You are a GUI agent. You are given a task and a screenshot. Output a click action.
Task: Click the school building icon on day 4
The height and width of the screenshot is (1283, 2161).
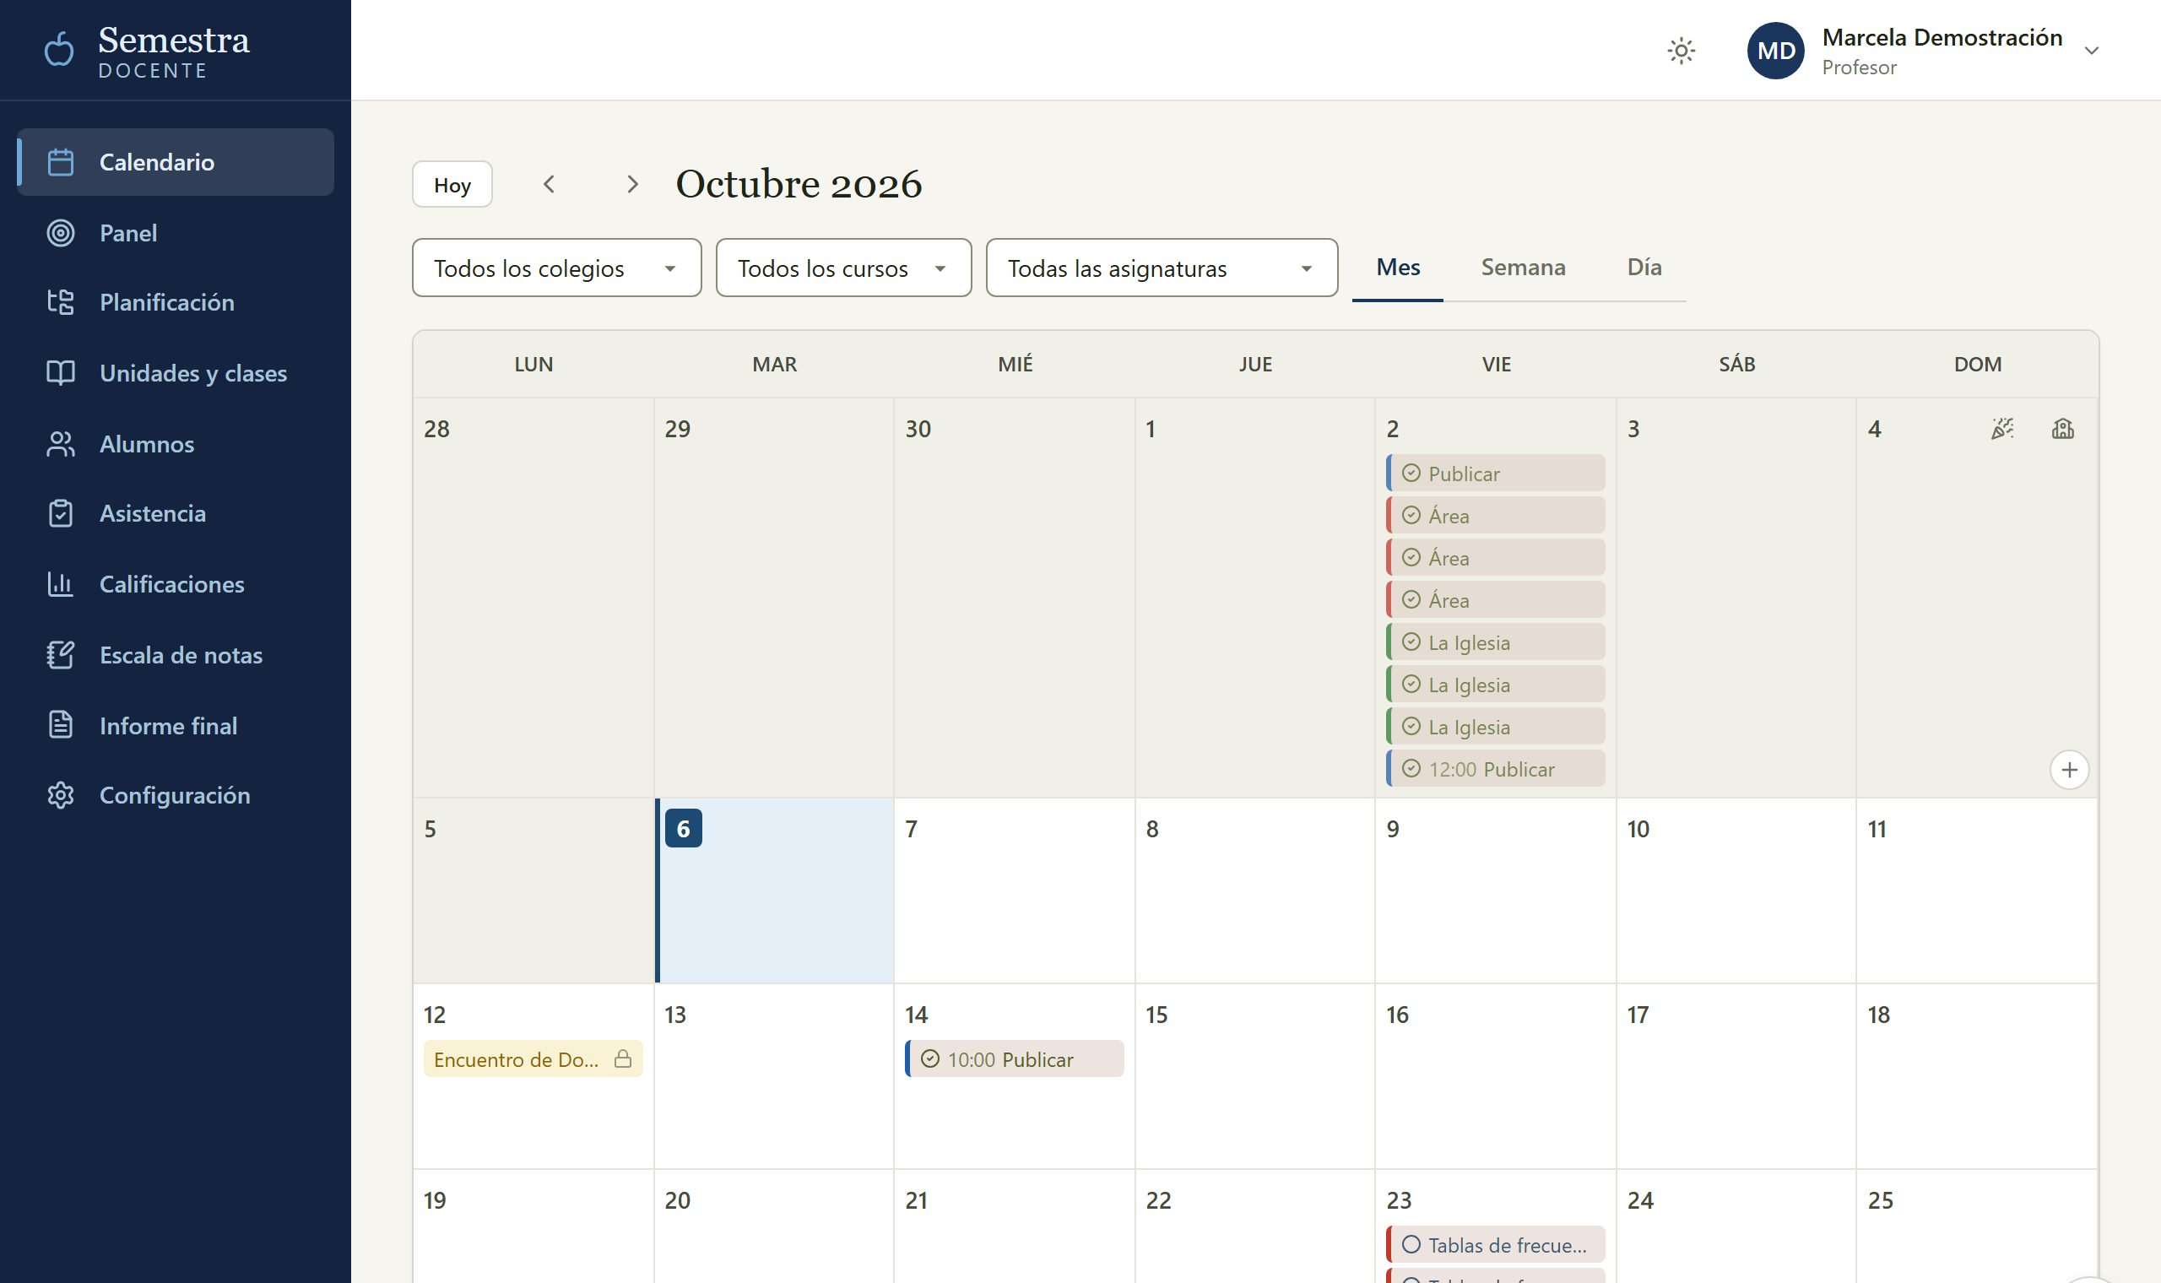point(2062,428)
